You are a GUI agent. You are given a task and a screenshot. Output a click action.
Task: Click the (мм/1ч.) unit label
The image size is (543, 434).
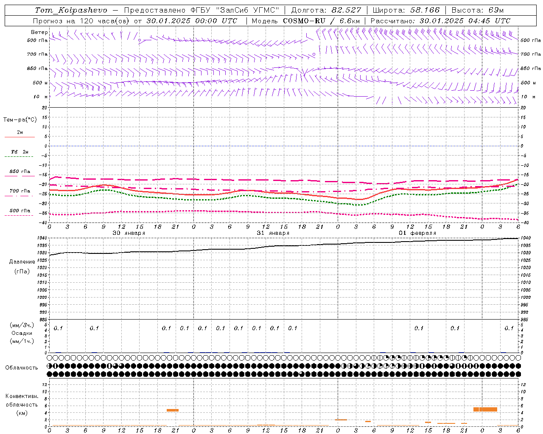(x=22, y=341)
